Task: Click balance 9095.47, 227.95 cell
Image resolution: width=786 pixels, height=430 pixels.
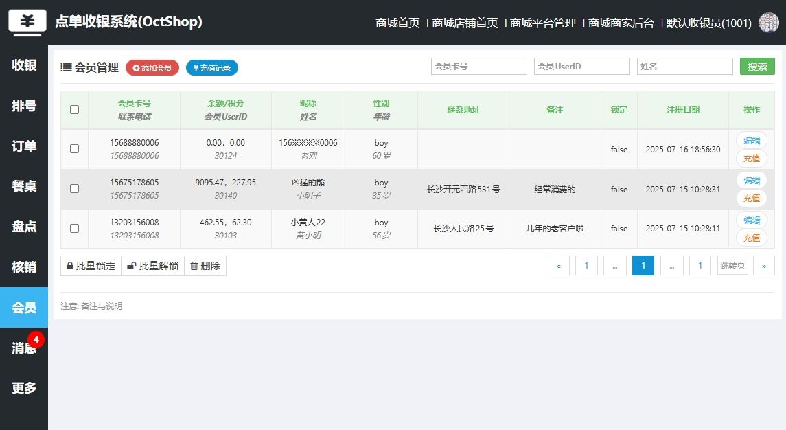Action: pos(226,183)
